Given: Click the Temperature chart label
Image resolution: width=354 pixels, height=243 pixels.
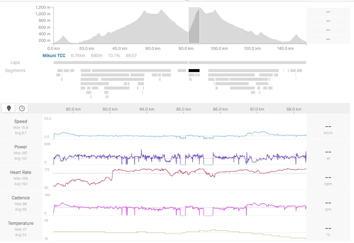Looking at the screenshot, I should 21,223.
